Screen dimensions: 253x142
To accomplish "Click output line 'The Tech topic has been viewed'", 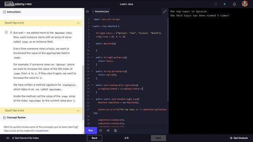I will [200, 16].
